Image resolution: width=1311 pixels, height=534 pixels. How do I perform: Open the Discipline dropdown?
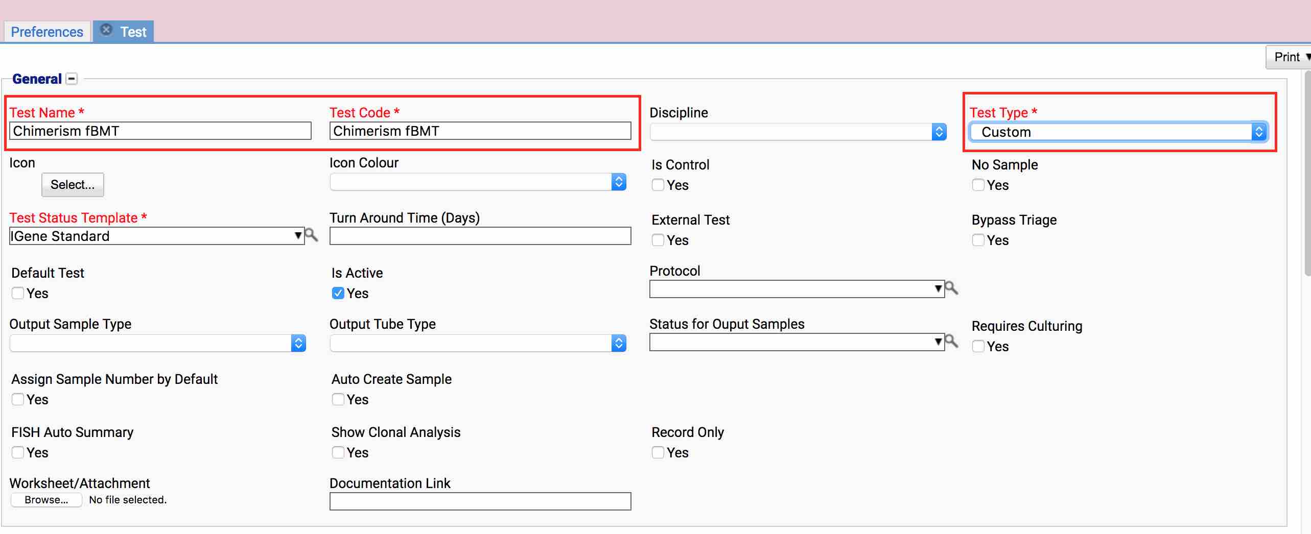tap(798, 132)
